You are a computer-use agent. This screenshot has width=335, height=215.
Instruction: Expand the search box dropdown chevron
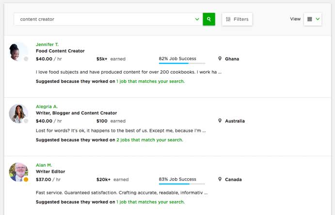pos(197,19)
